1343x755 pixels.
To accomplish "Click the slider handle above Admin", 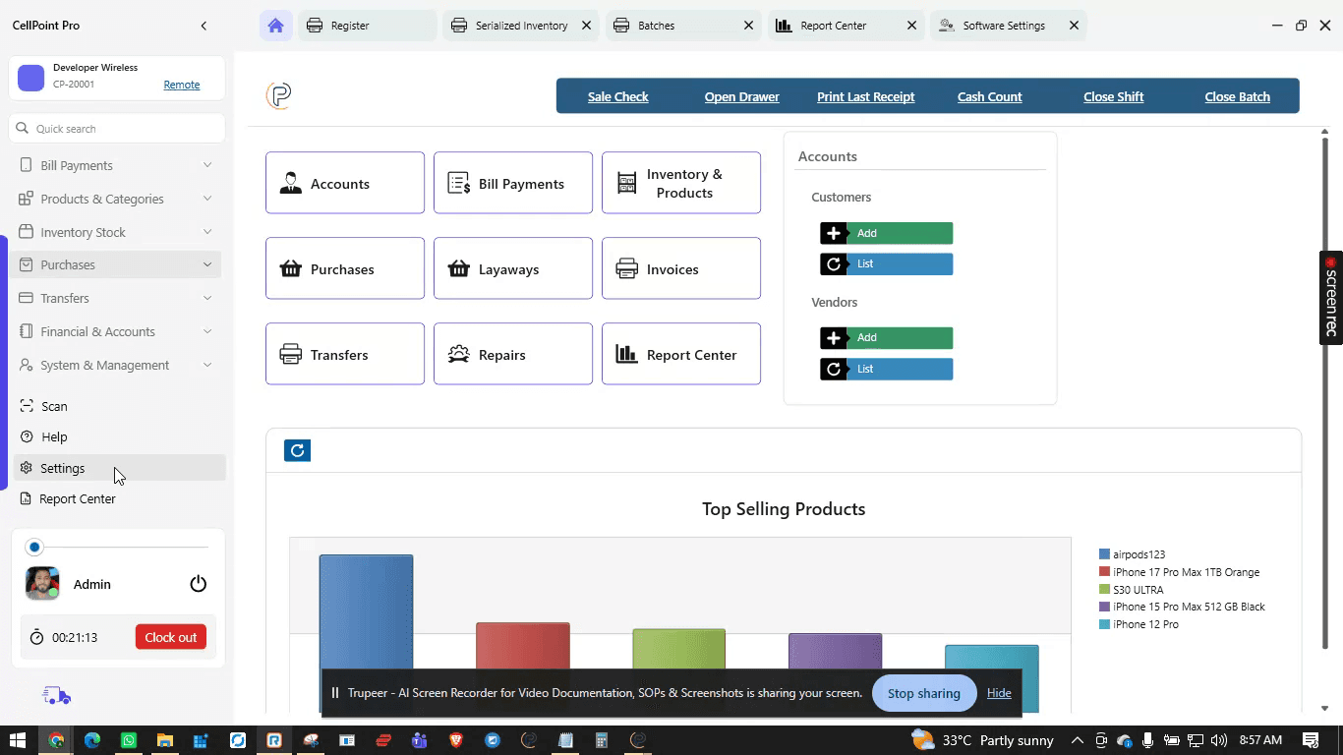I will (x=34, y=547).
